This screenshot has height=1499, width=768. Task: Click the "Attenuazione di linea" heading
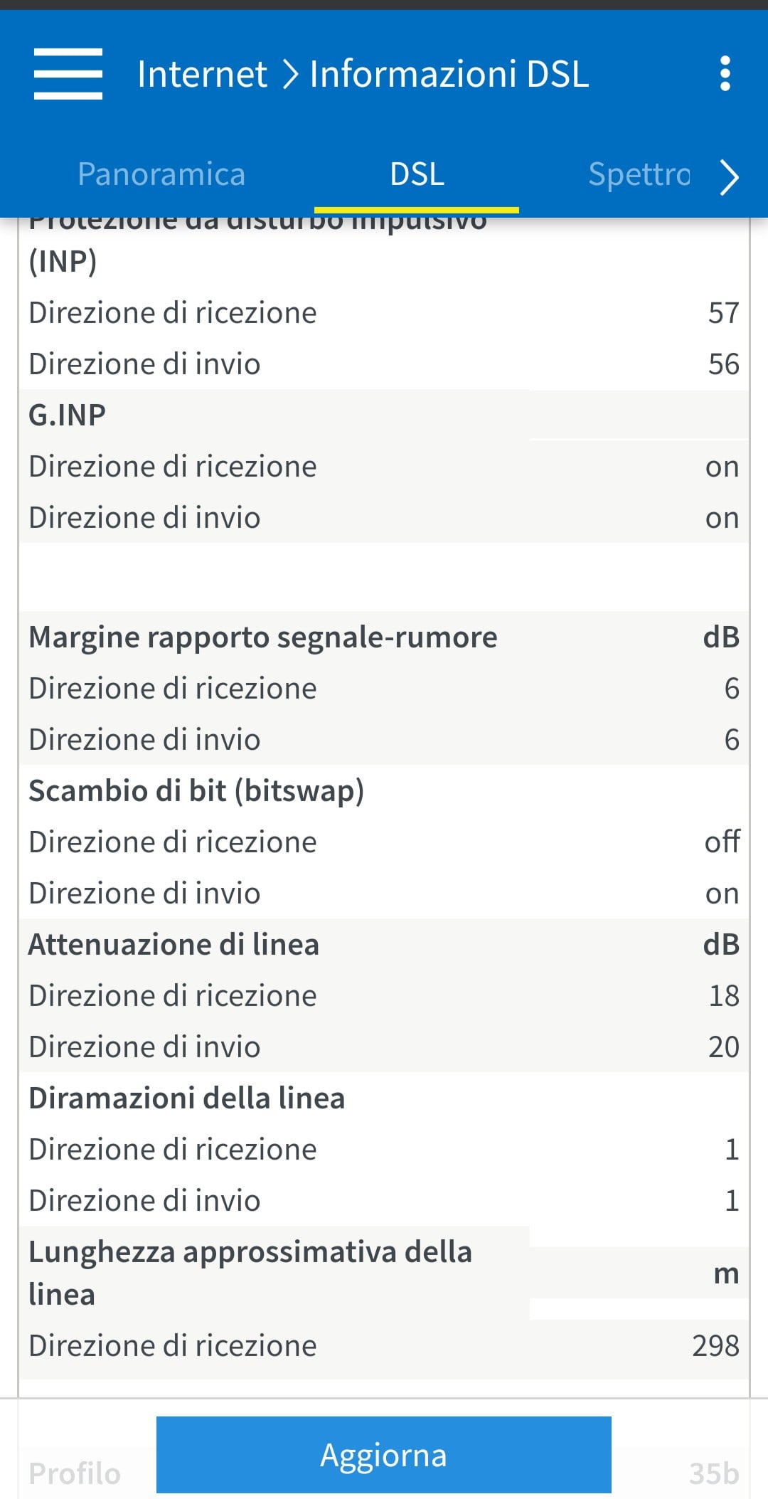174,944
